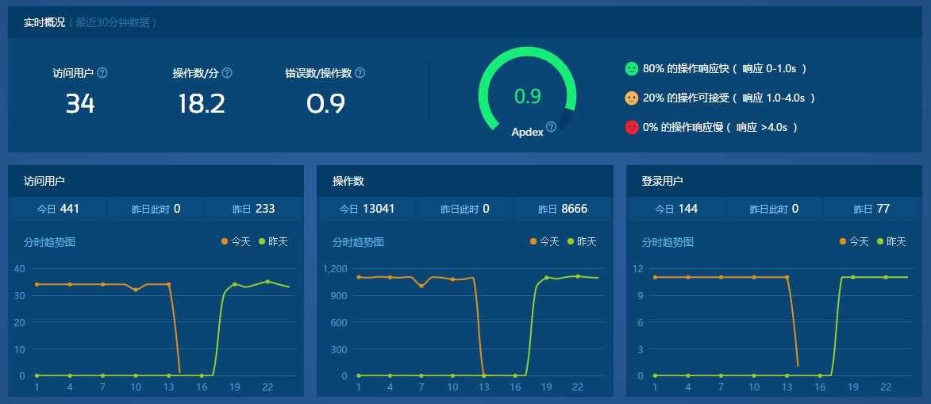The height and width of the screenshot is (404, 931).
Task: Click the 操作数/分 value 18.2
Action: 202,104
